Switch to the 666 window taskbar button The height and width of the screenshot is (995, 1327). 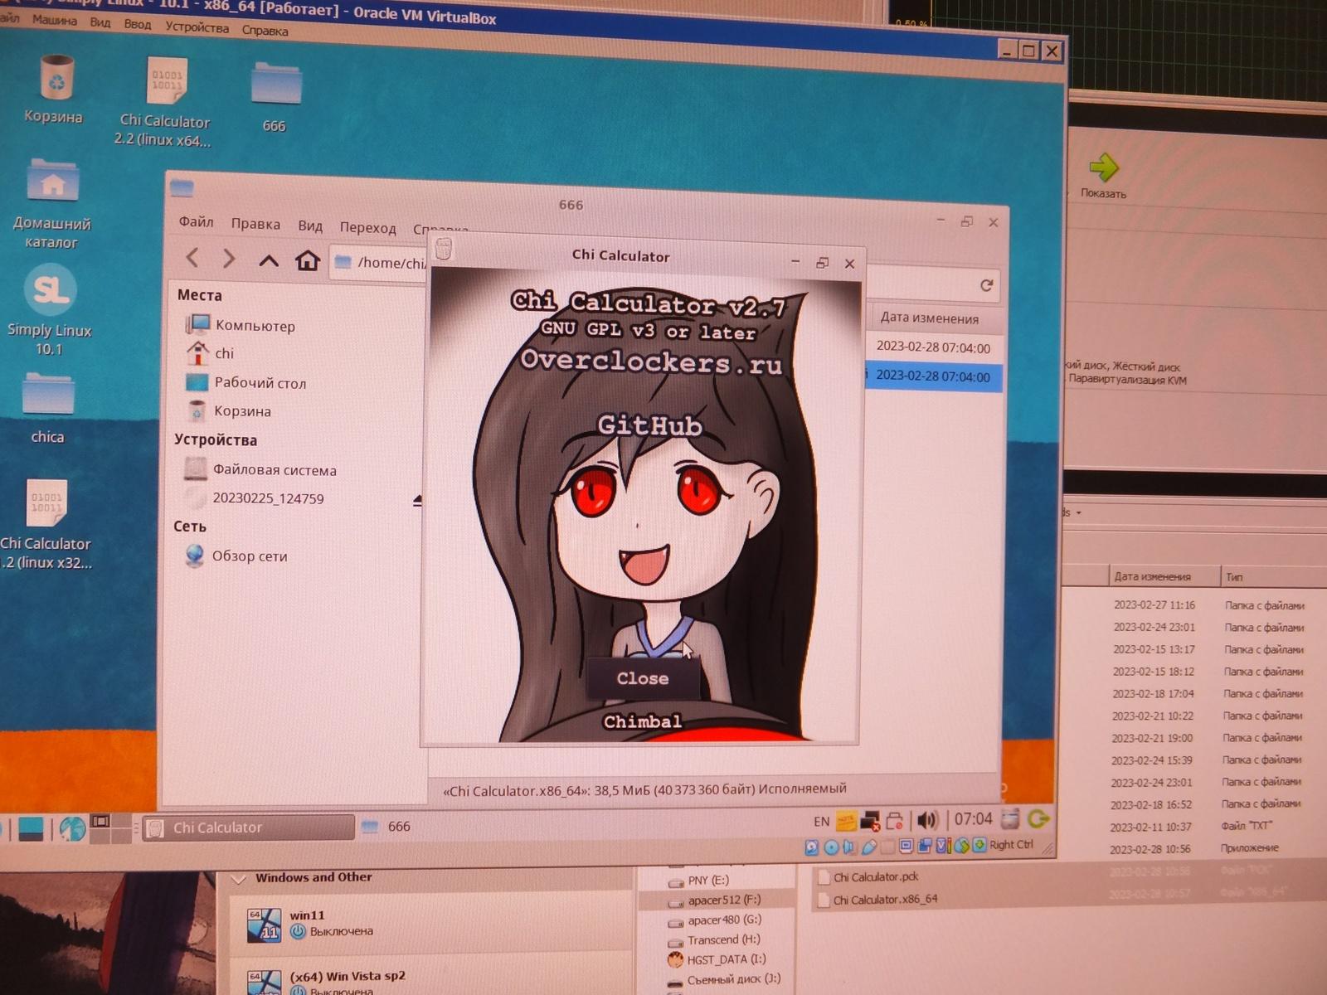[386, 827]
